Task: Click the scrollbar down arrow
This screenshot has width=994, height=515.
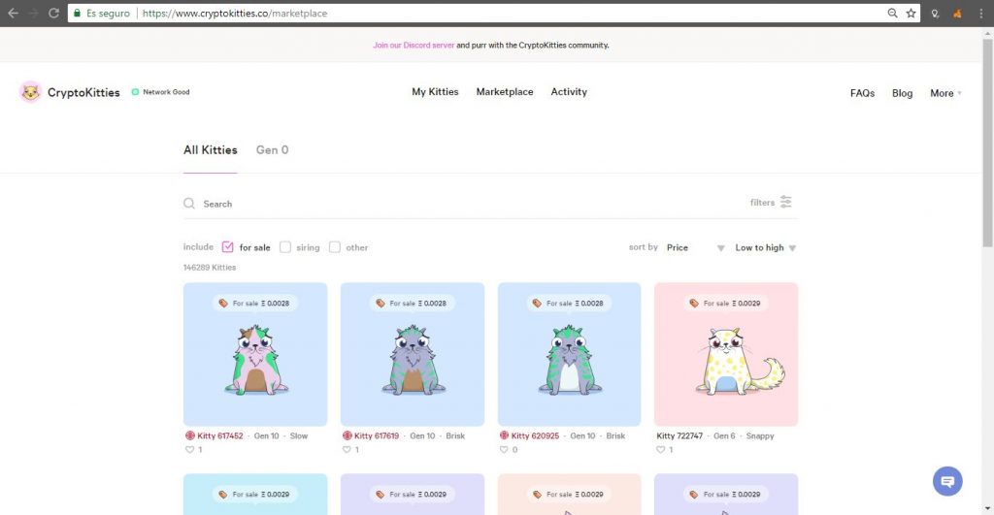Action: point(987,508)
